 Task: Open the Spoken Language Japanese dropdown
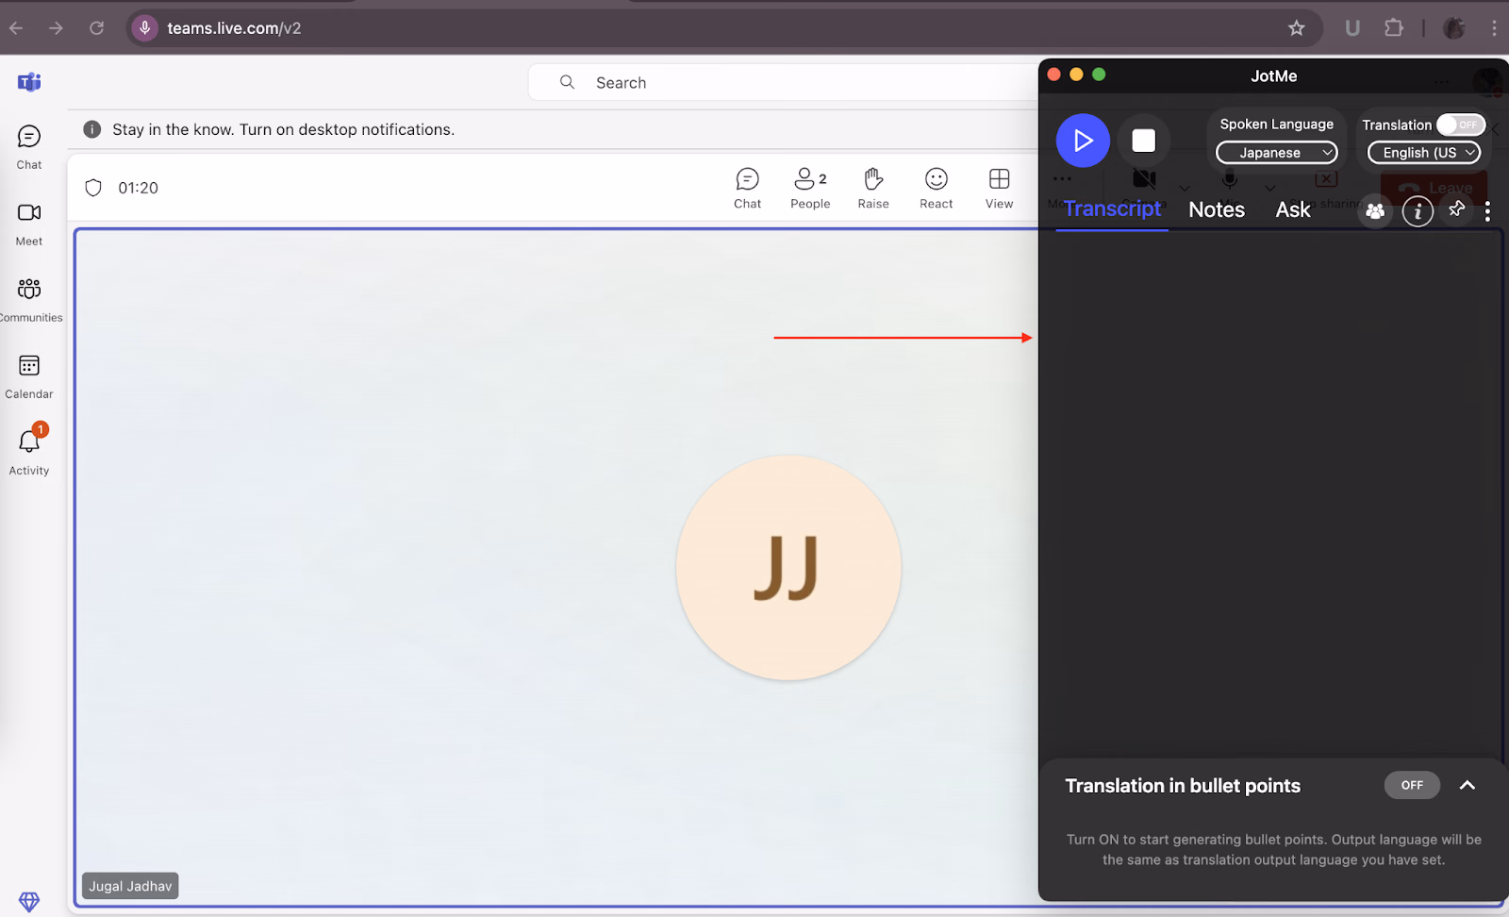[1277, 153]
